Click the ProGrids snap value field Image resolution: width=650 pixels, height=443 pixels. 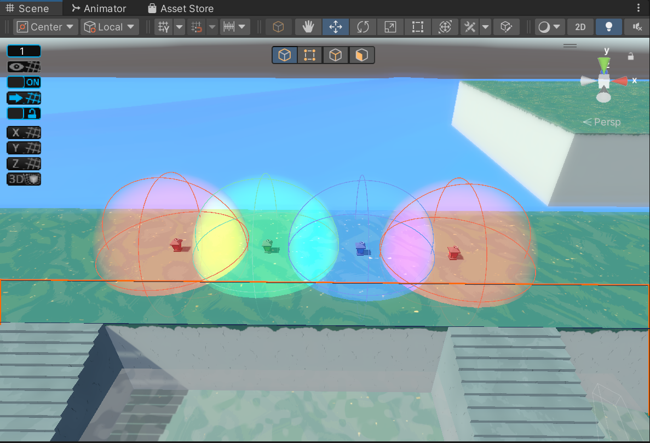(24, 51)
